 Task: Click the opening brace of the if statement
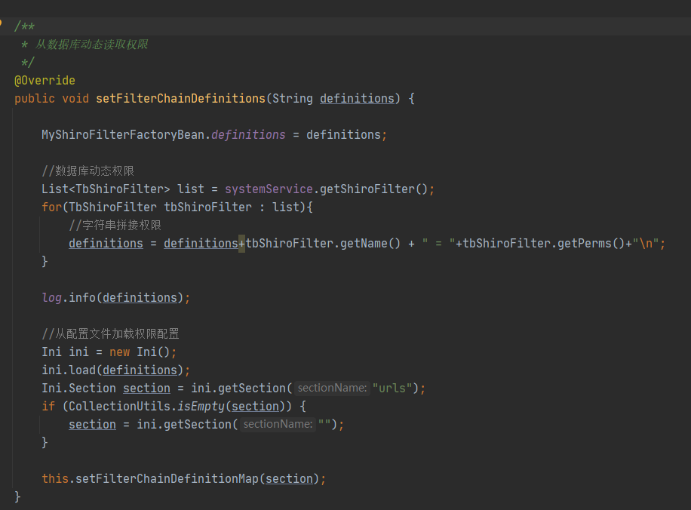click(303, 407)
